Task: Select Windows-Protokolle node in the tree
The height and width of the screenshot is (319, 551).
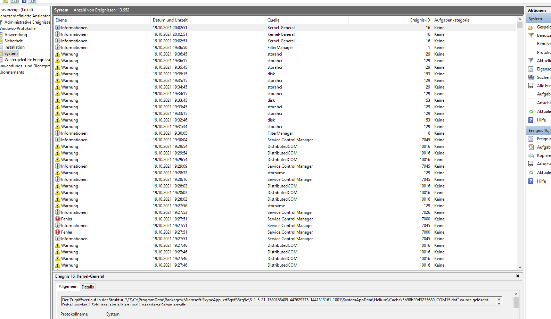Action: pyautogui.click(x=18, y=28)
